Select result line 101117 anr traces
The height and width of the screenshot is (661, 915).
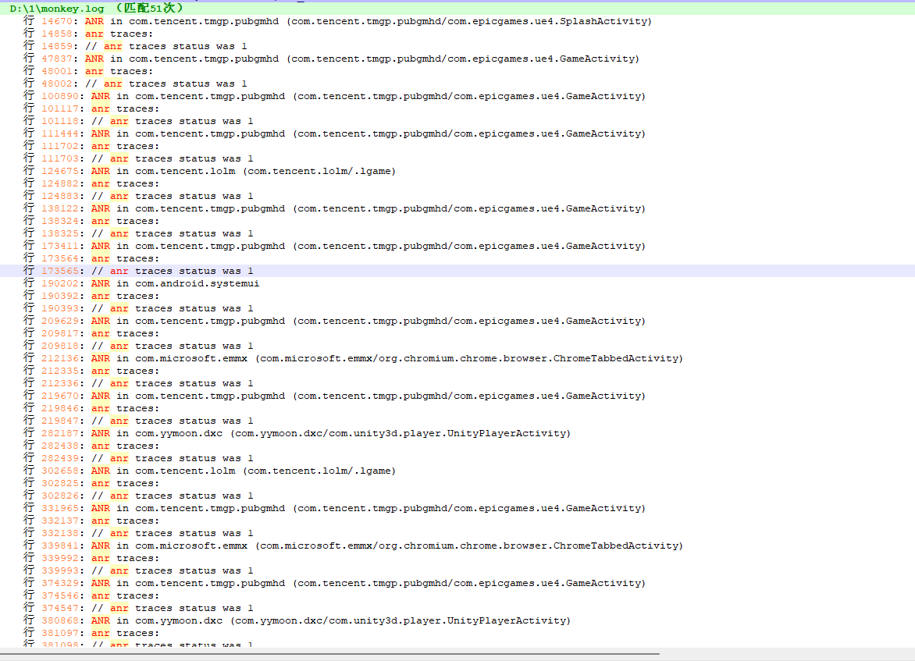point(457,109)
